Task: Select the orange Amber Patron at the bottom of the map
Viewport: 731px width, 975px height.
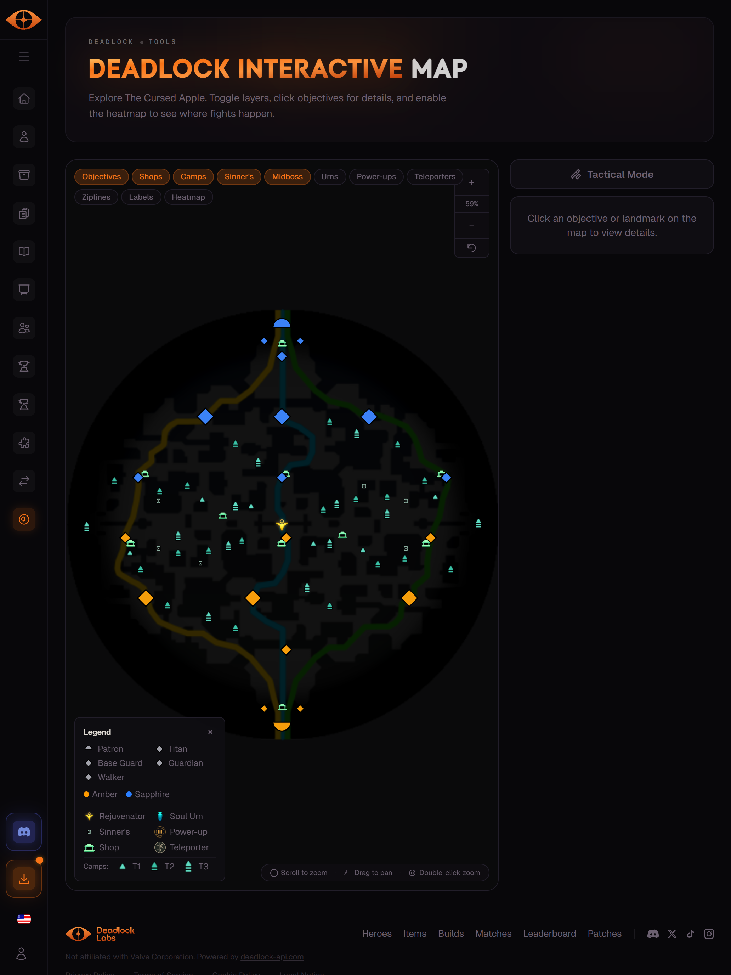Action: (282, 726)
